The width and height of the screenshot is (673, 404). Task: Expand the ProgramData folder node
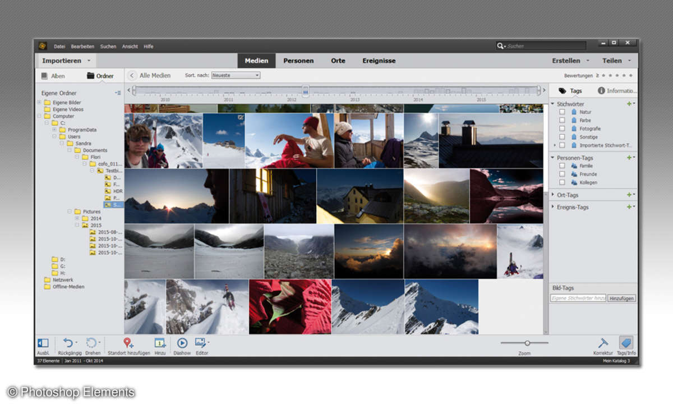(x=54, y=130)
